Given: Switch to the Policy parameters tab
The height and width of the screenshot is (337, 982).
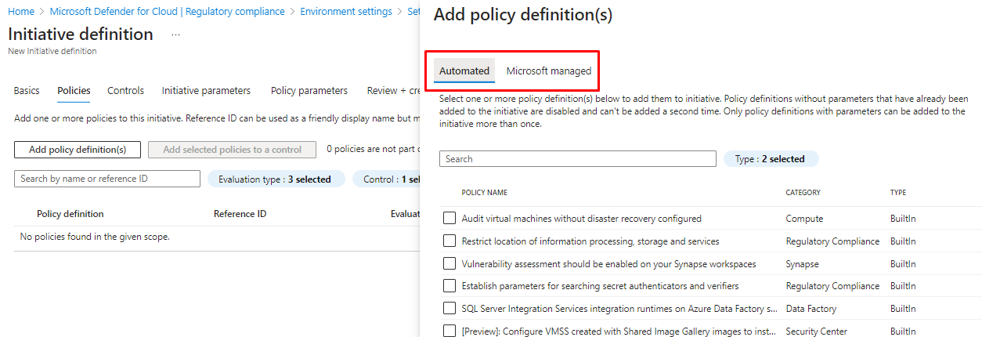Looking at the screenshot, I should (309, 91).
